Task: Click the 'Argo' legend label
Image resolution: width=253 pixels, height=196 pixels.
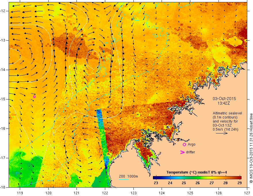Action: (191, 144)
